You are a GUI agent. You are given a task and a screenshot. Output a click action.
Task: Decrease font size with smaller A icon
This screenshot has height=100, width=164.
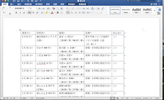click(44, 8)
